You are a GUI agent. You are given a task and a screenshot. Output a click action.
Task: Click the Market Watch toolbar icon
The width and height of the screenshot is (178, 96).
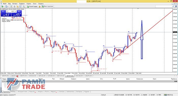tap(11, 6)
